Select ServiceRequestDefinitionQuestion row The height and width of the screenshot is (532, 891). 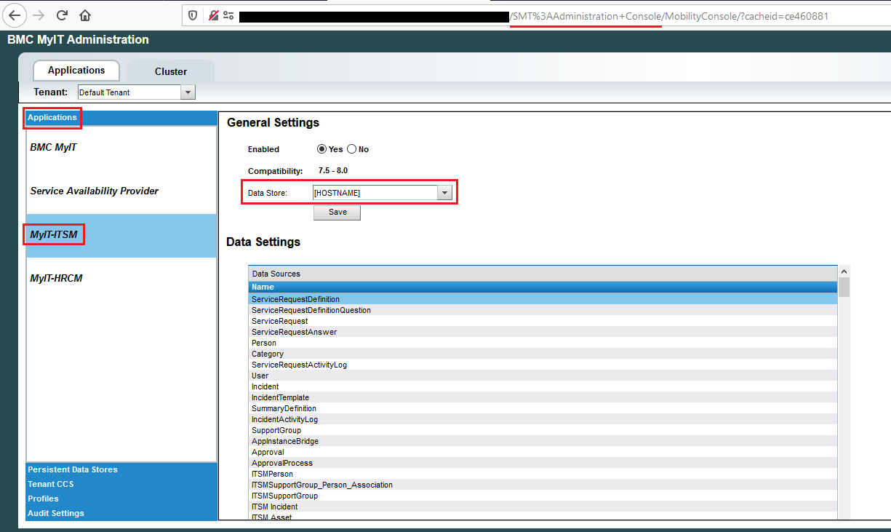[x=543, y=310]
